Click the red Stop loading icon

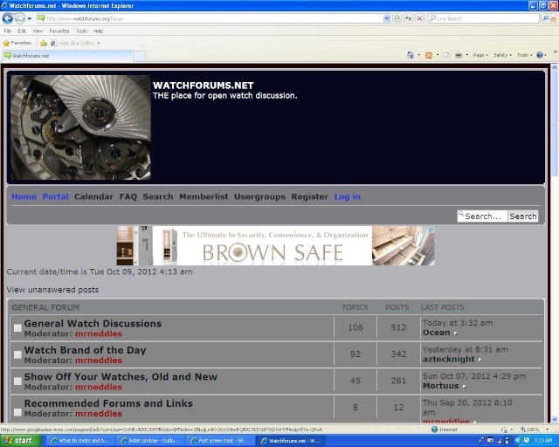419,18
